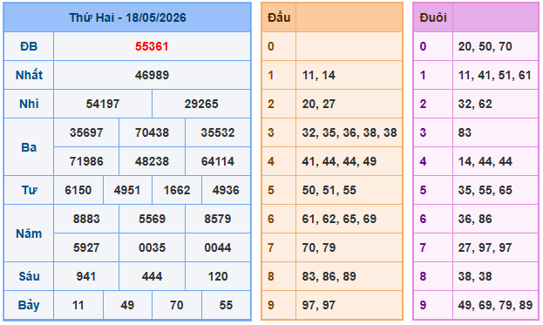Click the Đầu row 2 values '20, 27'
543x325 pixels.
point(319,104)
